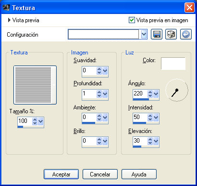The width and height of the screenshot is (197, 186).
Task: Click the Ángulo value field showing 220
Action: tap(140, 94)
